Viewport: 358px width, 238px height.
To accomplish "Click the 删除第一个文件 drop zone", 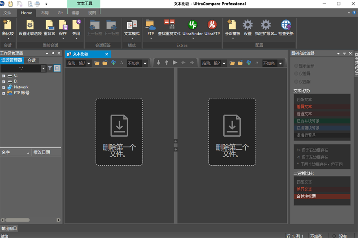I will click(x=119, y=132).
